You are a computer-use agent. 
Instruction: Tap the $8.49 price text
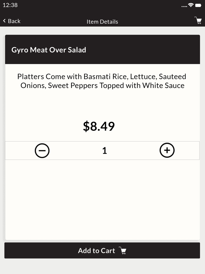coord(99,126)
